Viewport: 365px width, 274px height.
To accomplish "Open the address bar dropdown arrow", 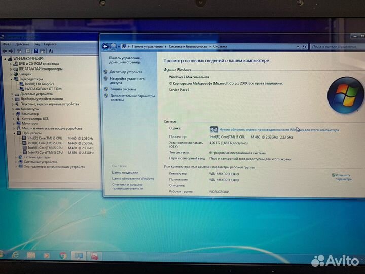I will [298, 47].
